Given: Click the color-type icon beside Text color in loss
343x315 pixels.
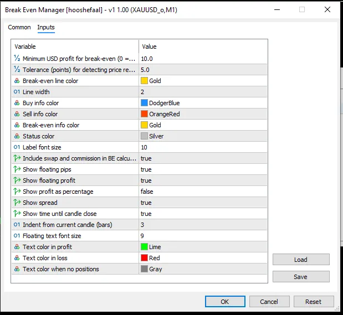Looking at the screenshot, I should 17,258.
